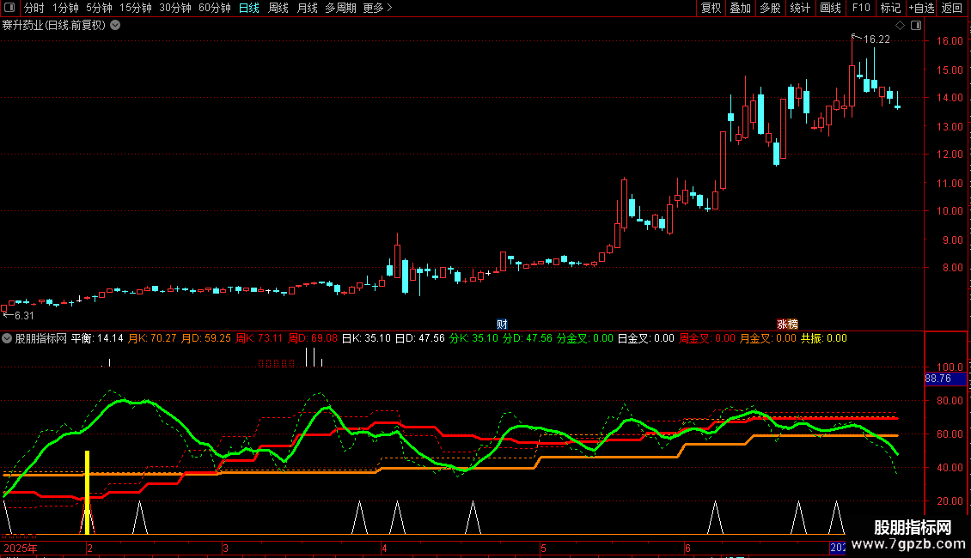The width and height of the screenshot is (971, 558).
Task: Expand the 更多 periods menu
Action: [x=377, y=8]
